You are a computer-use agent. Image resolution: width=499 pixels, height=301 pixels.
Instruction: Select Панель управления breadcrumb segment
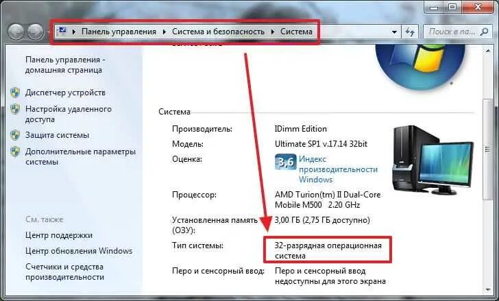119,32
